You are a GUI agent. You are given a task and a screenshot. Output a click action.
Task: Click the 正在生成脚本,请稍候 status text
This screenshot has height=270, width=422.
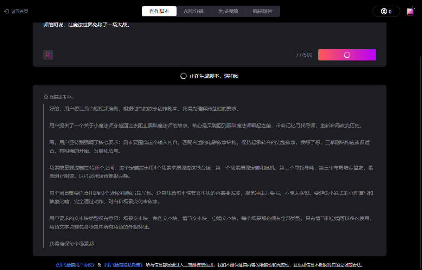[214, 76]
